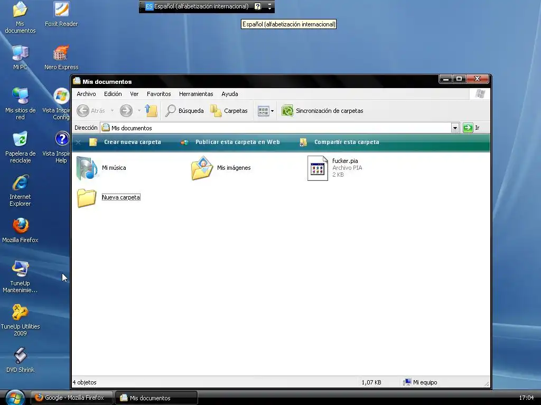Click Crear nueva carpeta link

[125, 142]
